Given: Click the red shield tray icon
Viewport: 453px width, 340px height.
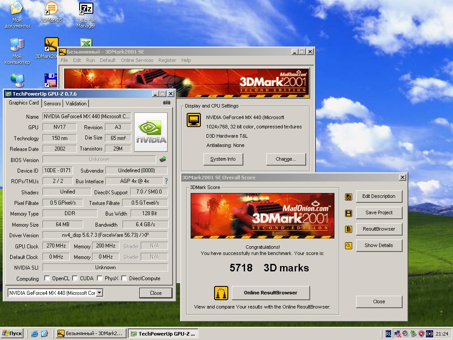Looking at the screenshot, I should [421, 334].
